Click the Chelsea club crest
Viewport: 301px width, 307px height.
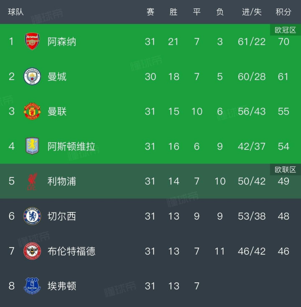(x=32, y=216)
